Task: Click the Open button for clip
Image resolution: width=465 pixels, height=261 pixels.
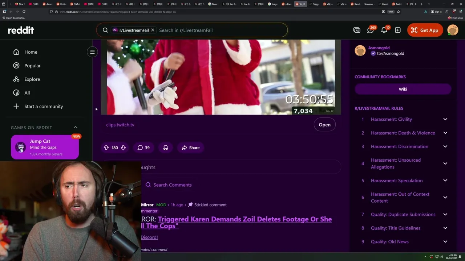Action: (324, 125)
